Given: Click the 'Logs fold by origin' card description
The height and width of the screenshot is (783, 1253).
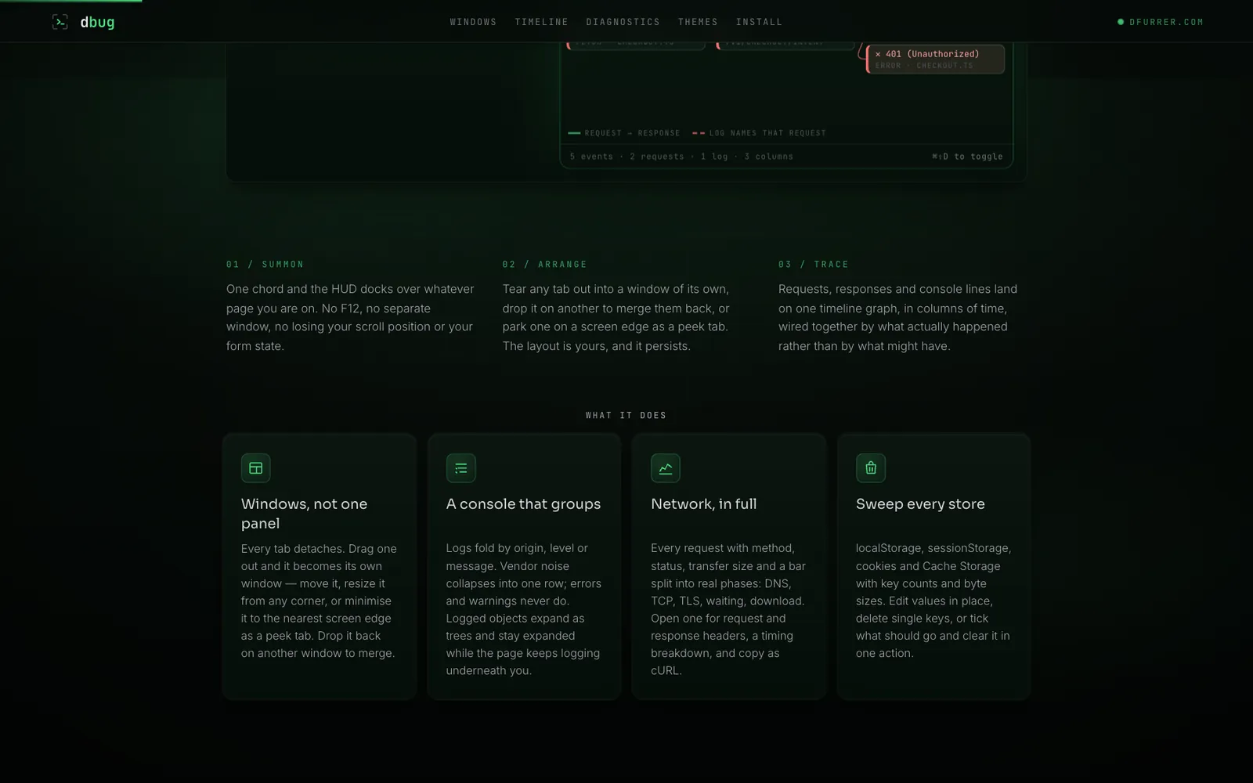Looking at the screenshot, I should point(524,609).
